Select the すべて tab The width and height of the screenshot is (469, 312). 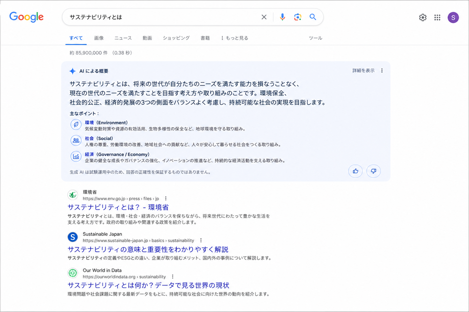click(76, 38)
